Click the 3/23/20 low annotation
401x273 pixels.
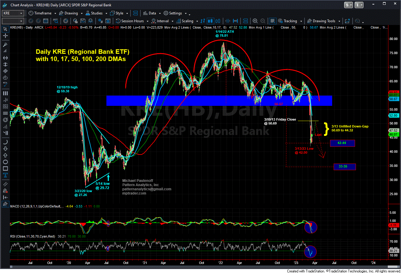coord(83,193)
